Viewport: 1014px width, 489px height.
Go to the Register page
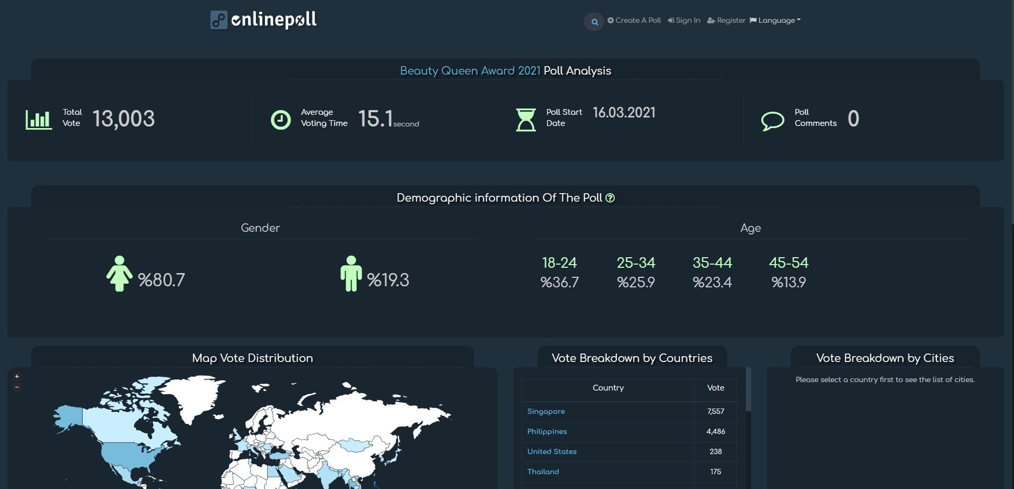tap(726, 20)
